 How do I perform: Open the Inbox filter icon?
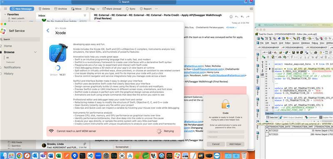click(85, 15)
